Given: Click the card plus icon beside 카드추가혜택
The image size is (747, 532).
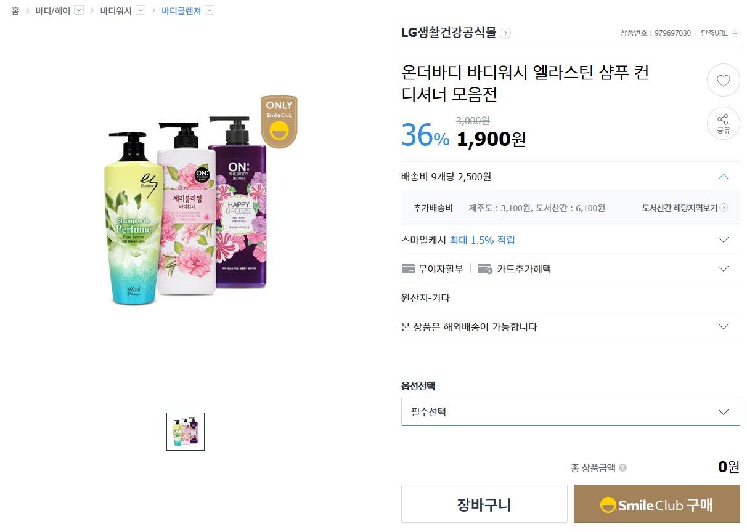Looking at the screenshot, I should [485, 269].
